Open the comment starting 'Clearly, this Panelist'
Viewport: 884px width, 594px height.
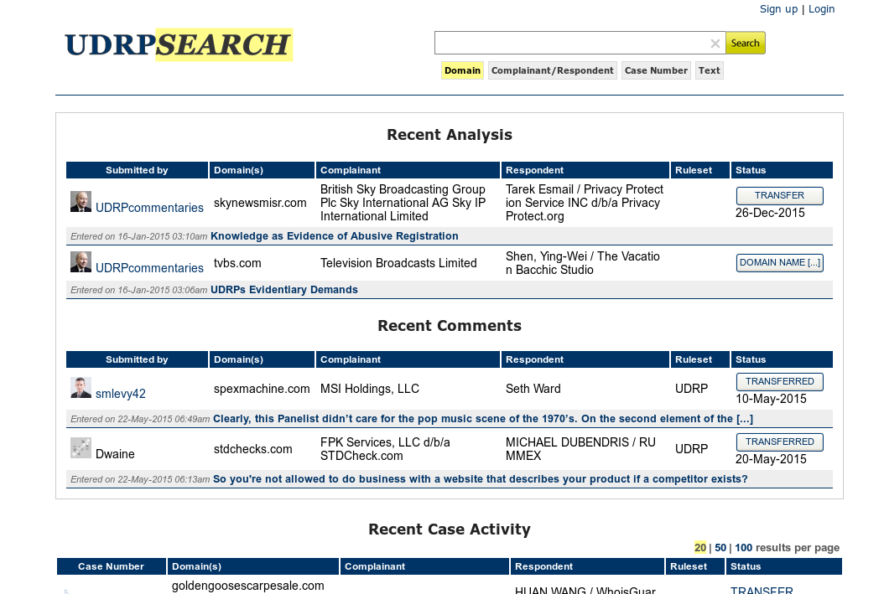point(483,418)
